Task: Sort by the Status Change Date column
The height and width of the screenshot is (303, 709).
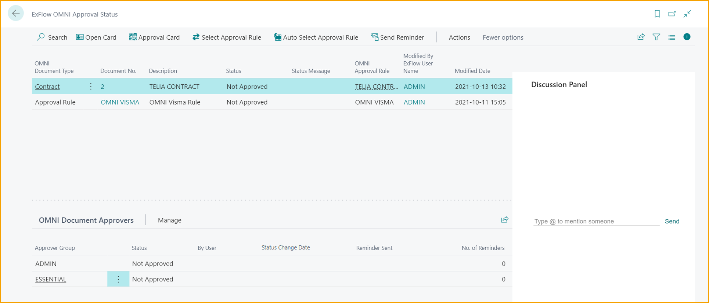Action: [286, 248]
